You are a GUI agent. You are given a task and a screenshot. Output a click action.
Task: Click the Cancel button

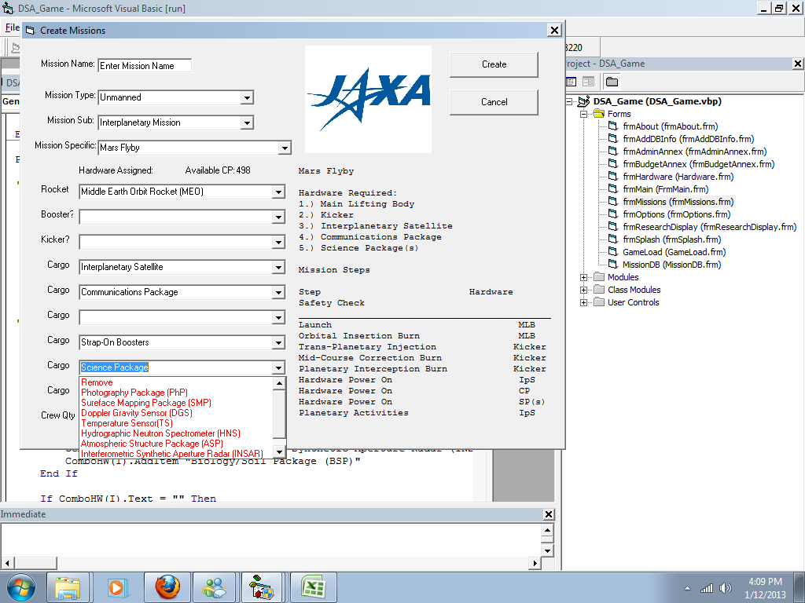494,102
